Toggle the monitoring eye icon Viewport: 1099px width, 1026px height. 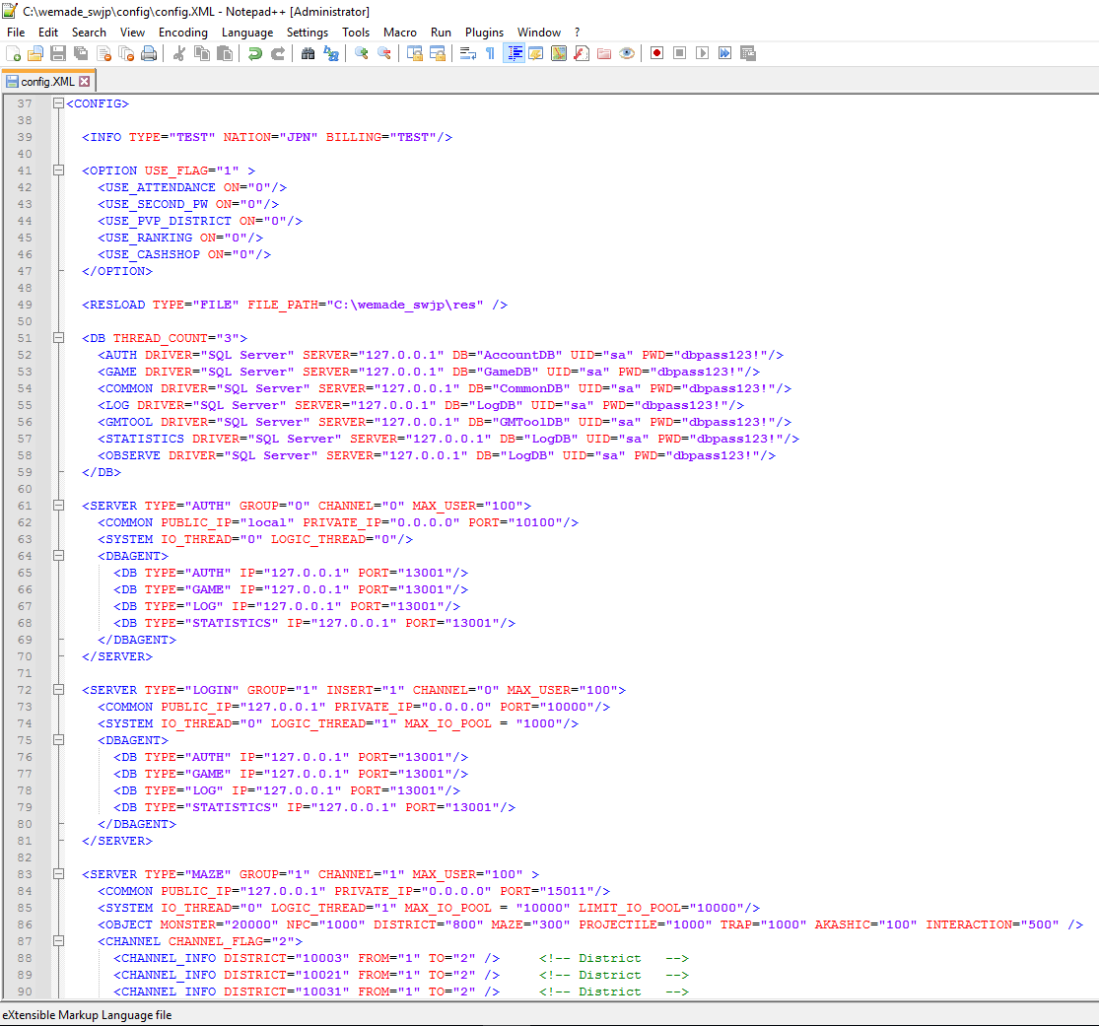click(627, 53)
